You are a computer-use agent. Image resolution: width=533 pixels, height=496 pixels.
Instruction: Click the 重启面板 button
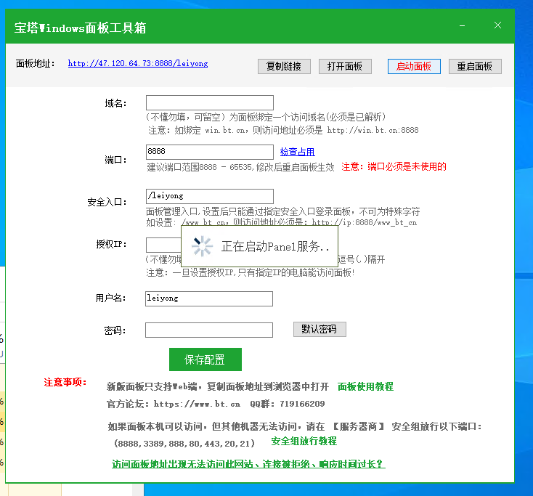coord(474,66)
